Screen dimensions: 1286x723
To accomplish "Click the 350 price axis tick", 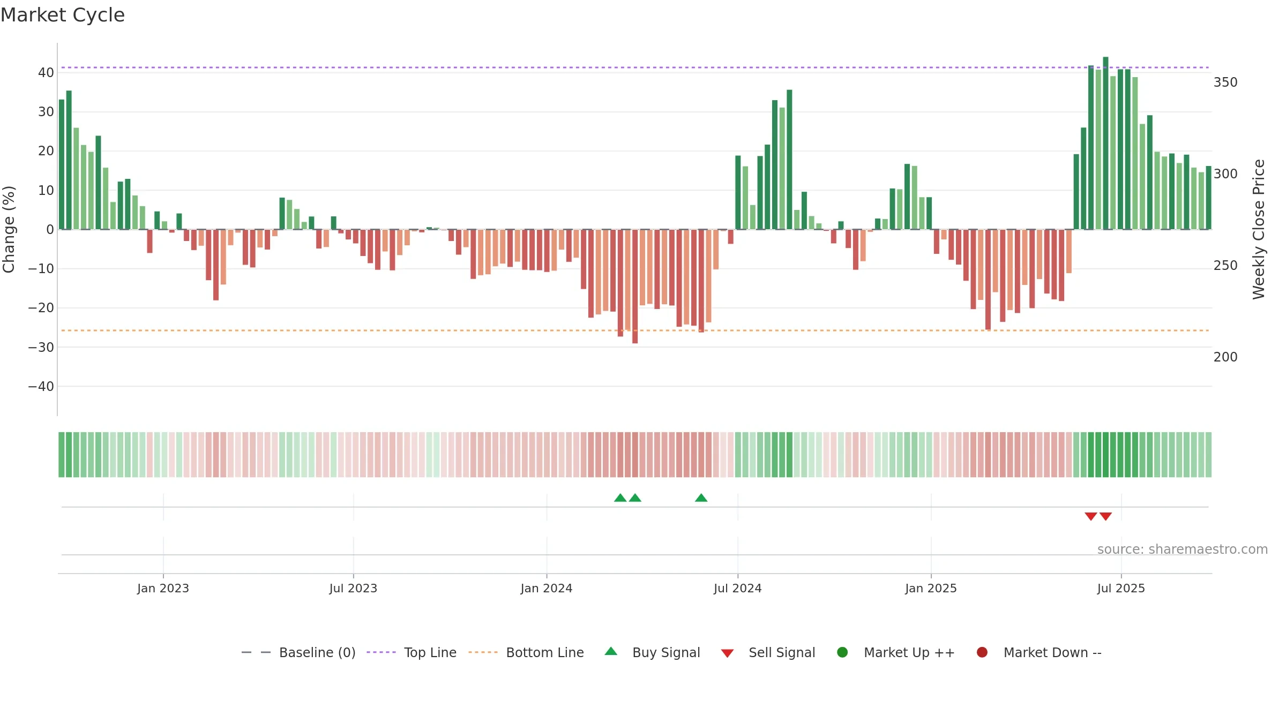I will pos(1225,82).
